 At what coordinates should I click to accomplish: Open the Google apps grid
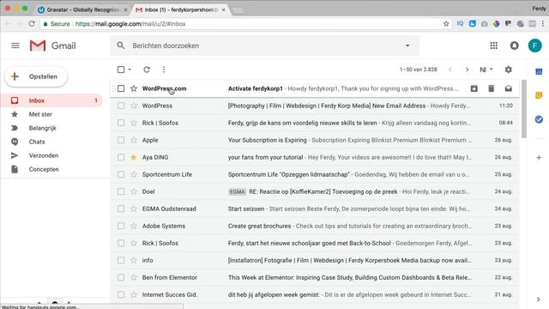click(494, 45)
